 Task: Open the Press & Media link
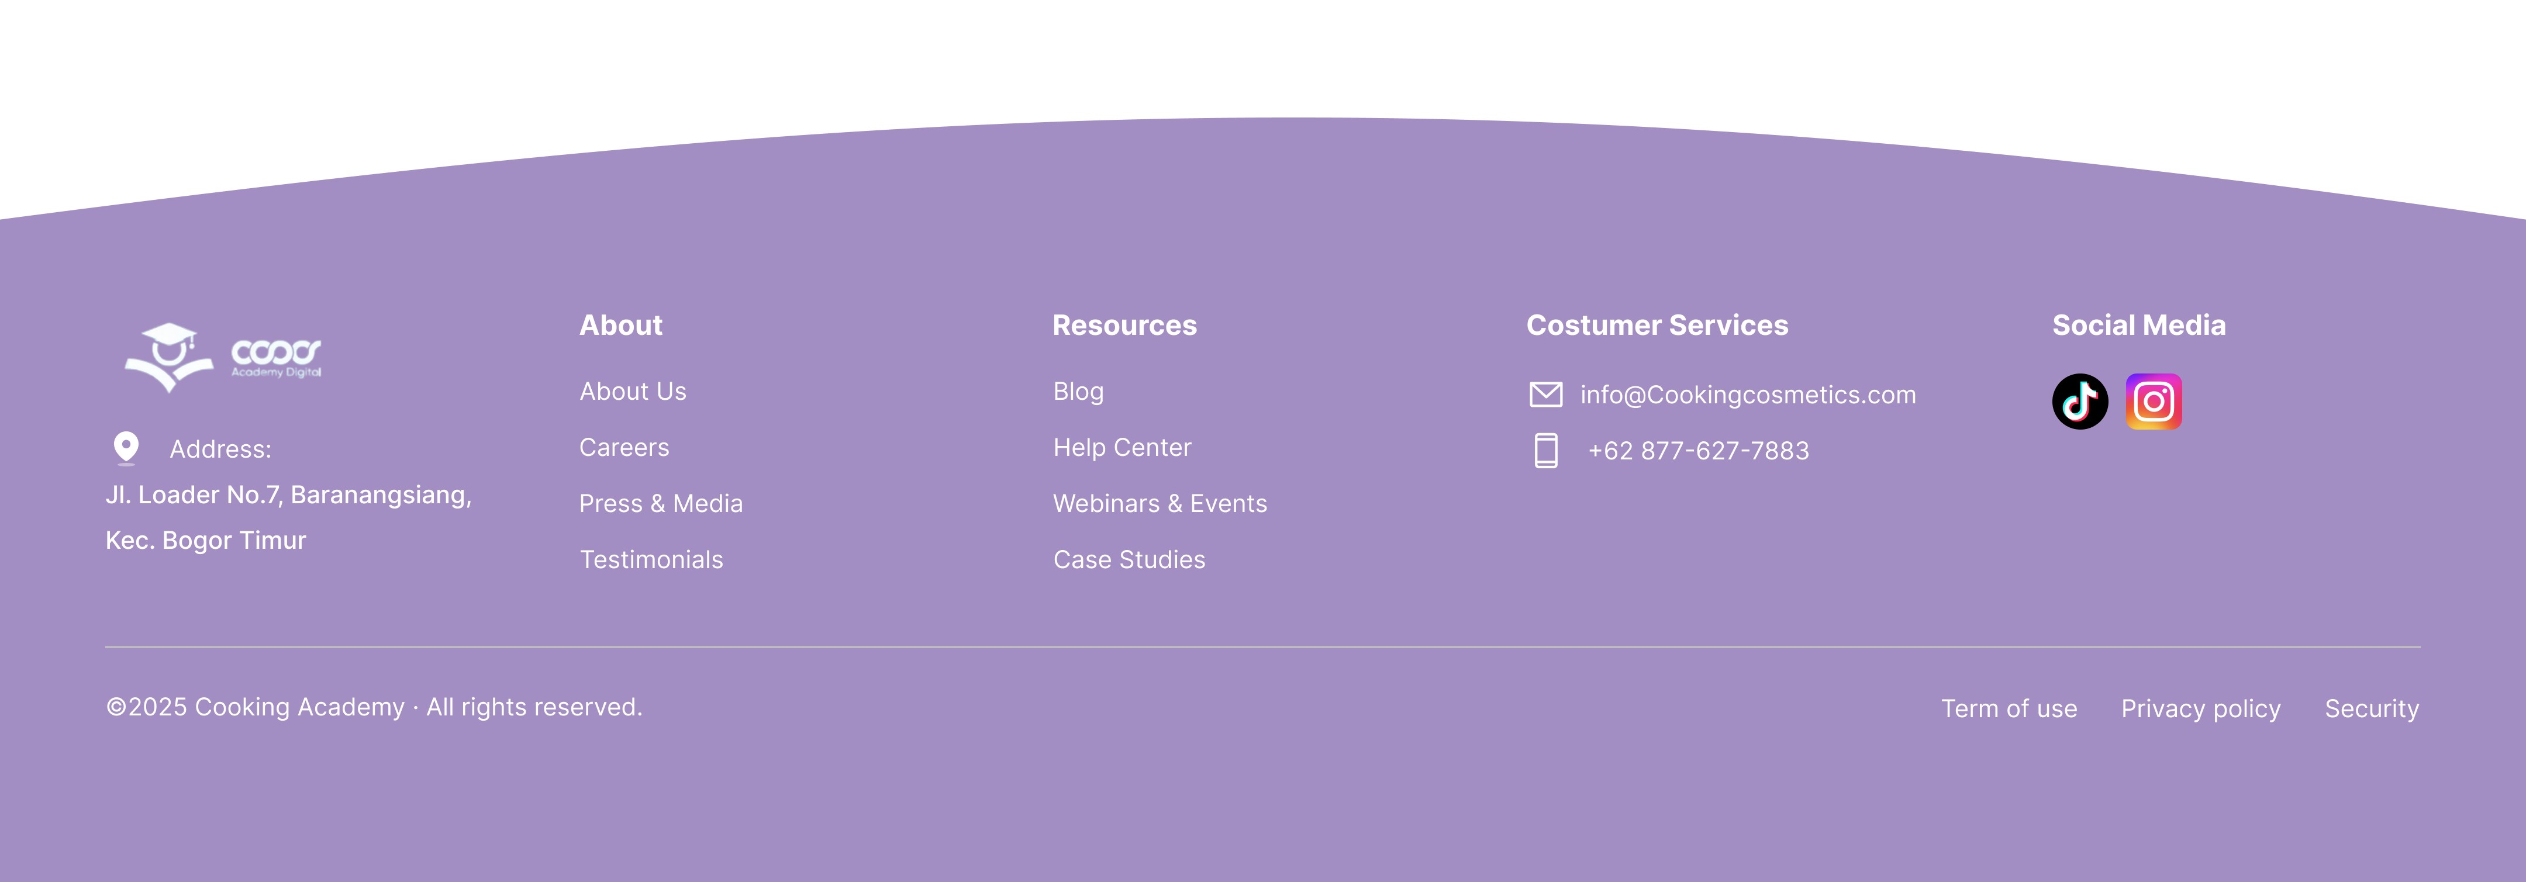(661, 504)
